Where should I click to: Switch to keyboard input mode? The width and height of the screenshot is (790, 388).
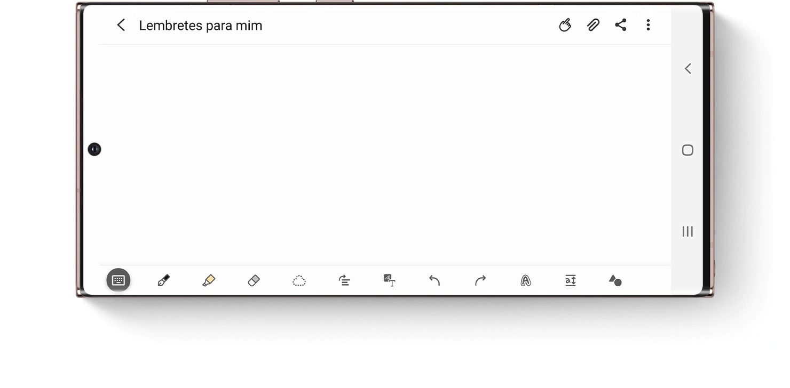(x=118, y=280)
